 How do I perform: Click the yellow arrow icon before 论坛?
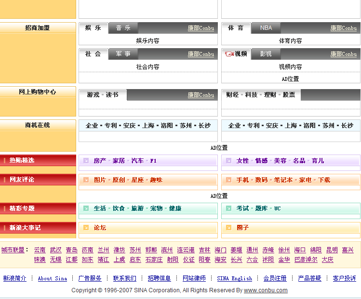(x=86, y=228)
